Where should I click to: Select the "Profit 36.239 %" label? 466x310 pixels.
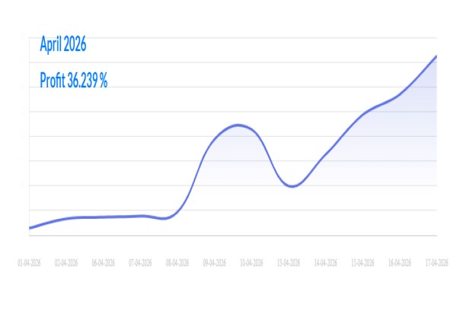tap(73, 80)
